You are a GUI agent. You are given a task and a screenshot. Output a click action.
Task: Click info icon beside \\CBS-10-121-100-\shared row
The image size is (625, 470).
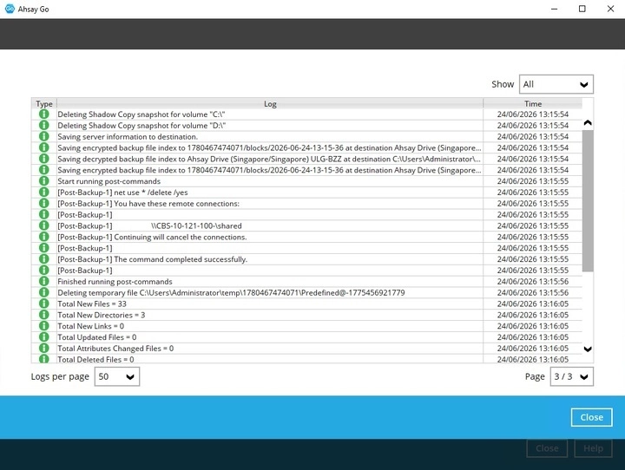pos(44,225)
